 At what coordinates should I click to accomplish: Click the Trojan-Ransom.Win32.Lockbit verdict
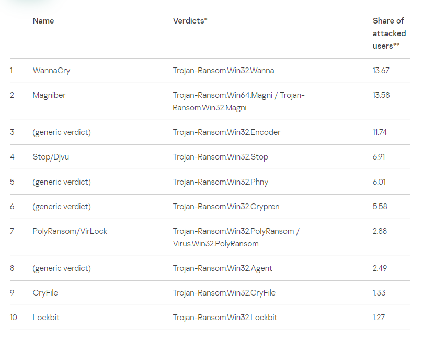point(225,318)
